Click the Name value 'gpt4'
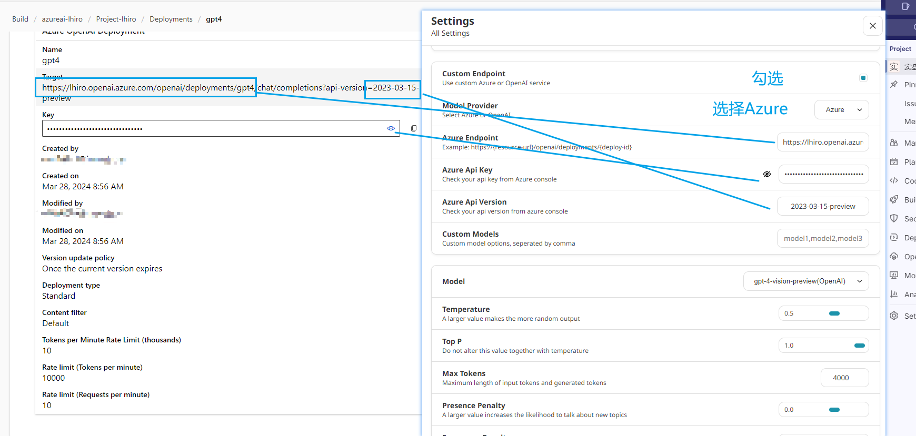This screenshot has width=916, height=436. click(x=51, y=60)
